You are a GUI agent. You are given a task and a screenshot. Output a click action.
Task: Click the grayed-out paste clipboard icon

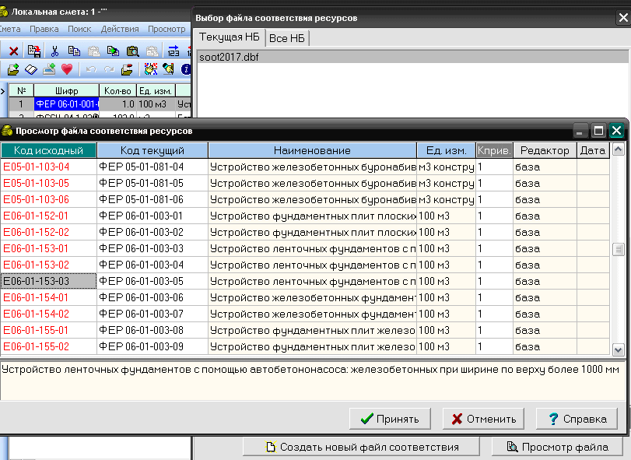coord(94,51)
